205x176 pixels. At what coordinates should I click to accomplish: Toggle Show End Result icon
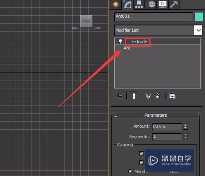[x=134, y=96]
